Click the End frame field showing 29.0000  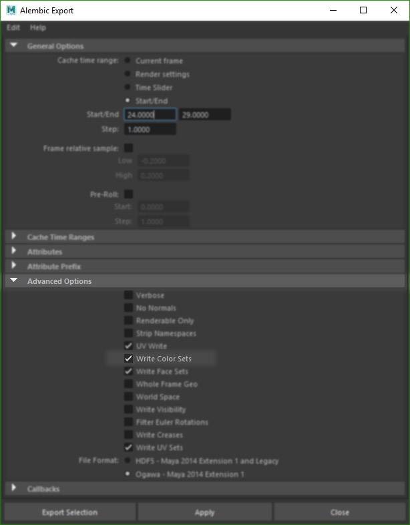pyautogui.click(x=205, y=114)
